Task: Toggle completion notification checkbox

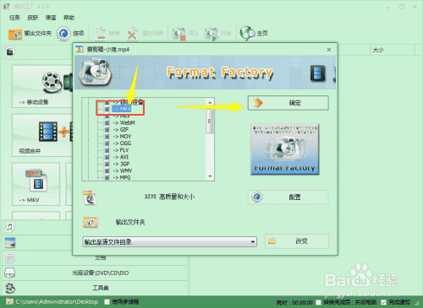Action: (x=383, y=302)
